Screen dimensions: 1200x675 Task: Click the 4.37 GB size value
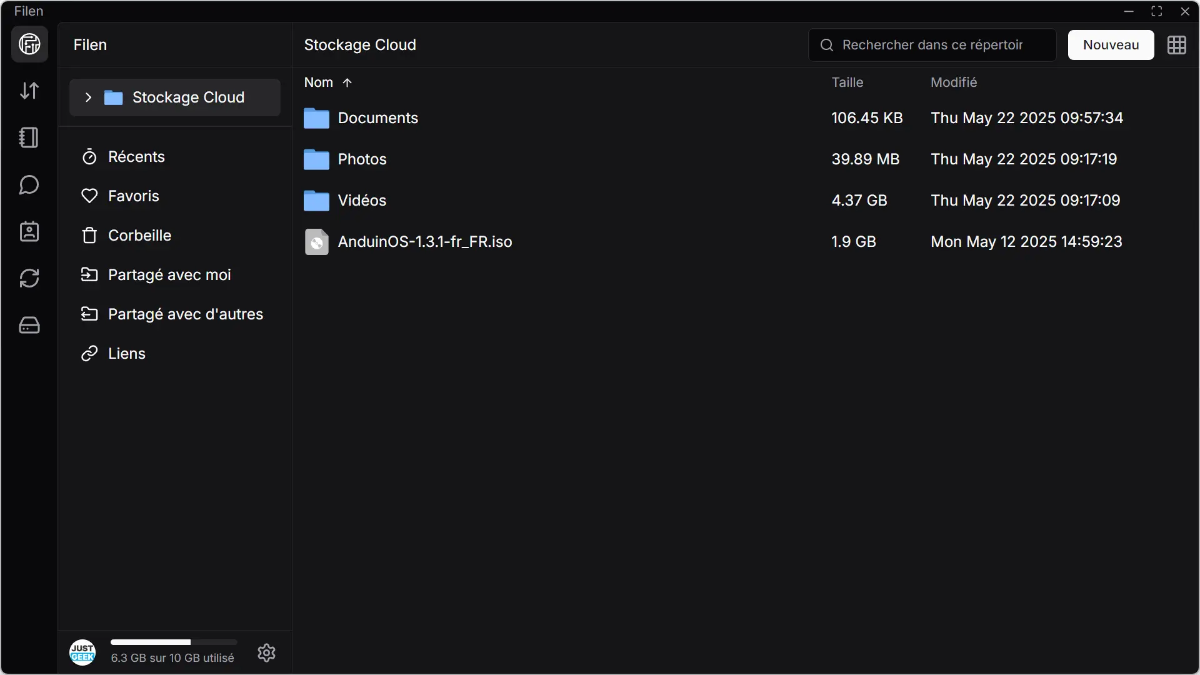pos(859,201)
